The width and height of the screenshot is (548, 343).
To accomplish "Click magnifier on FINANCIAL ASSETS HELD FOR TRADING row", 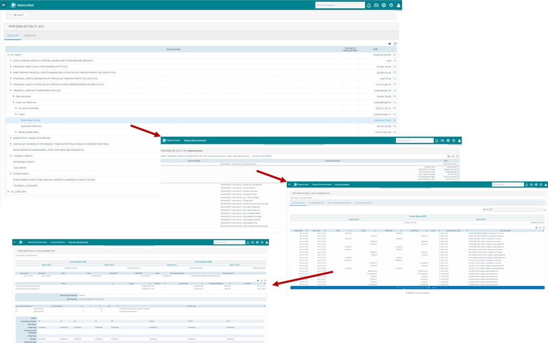I will 394,67.
